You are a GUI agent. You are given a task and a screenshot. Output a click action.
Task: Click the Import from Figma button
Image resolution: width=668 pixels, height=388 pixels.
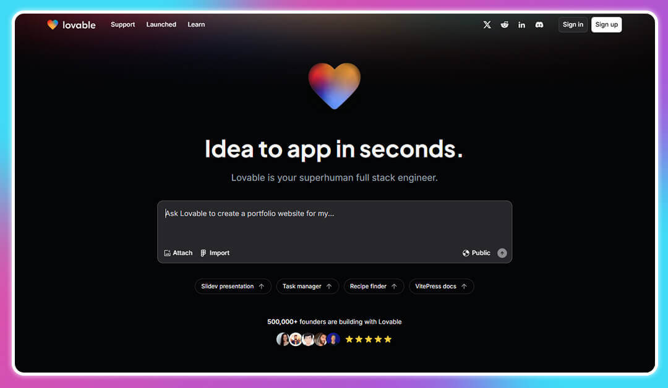[x=215, y=253]
